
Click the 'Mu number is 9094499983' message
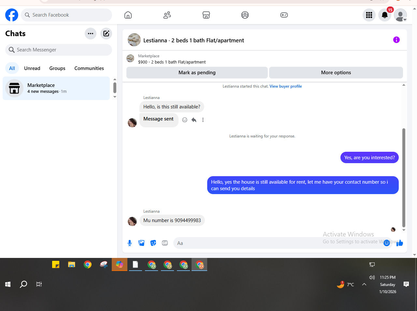(172, 220)
